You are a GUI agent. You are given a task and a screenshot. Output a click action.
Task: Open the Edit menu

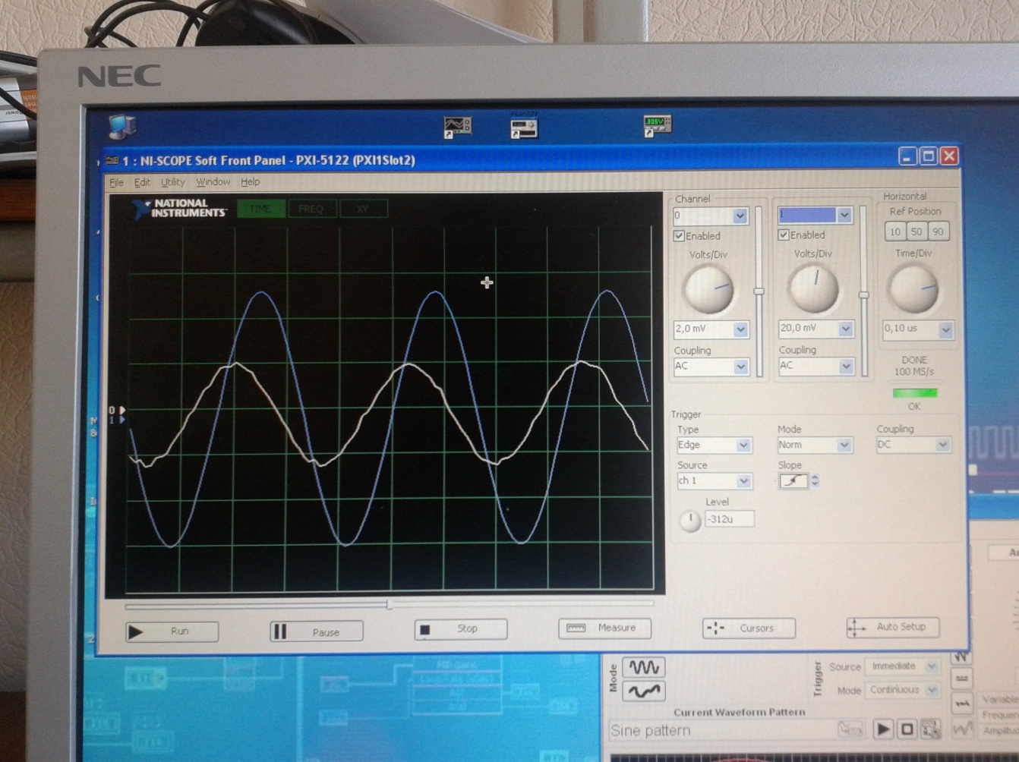pyautogui.click(x=142, y=183)
